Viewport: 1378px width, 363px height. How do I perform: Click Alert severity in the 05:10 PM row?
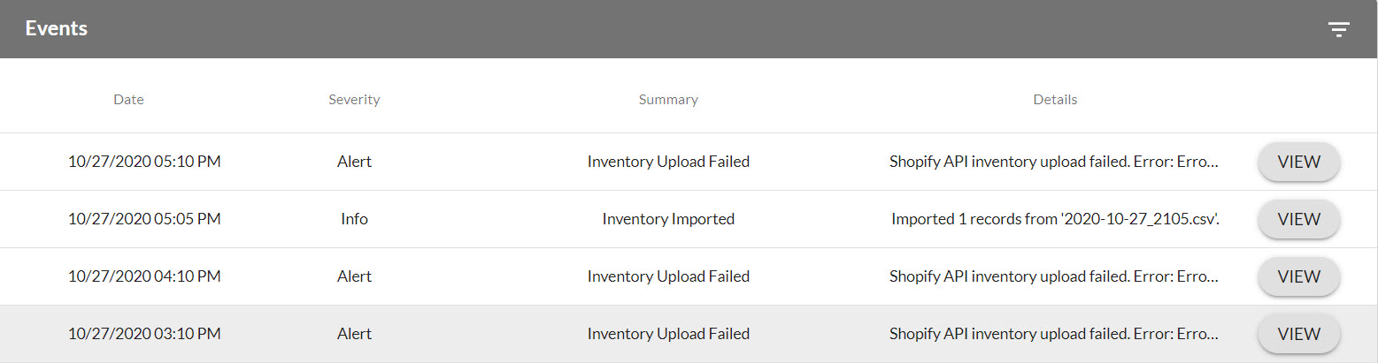tap(354, 162)
